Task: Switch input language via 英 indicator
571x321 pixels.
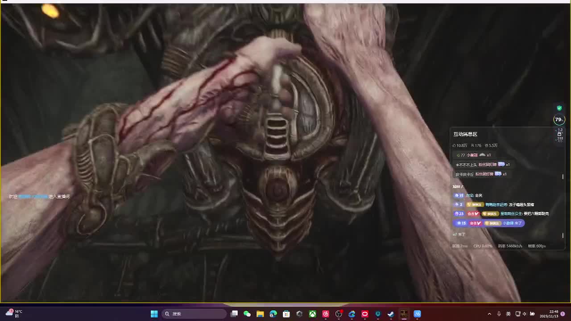Action: 508,314
